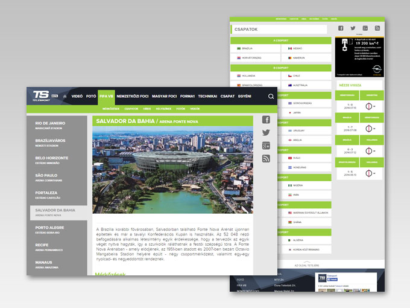Click the Arena Fonte Nova stadium photo
Screen dimensions: 410x308
172,170
